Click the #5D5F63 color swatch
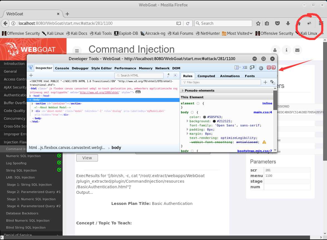Viewport: 327px width, 240px height. click(204, 117)
